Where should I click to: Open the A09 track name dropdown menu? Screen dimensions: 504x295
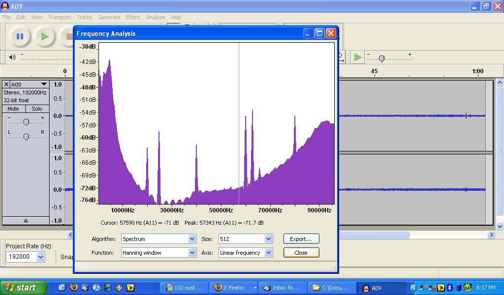[x=44, y=85]
